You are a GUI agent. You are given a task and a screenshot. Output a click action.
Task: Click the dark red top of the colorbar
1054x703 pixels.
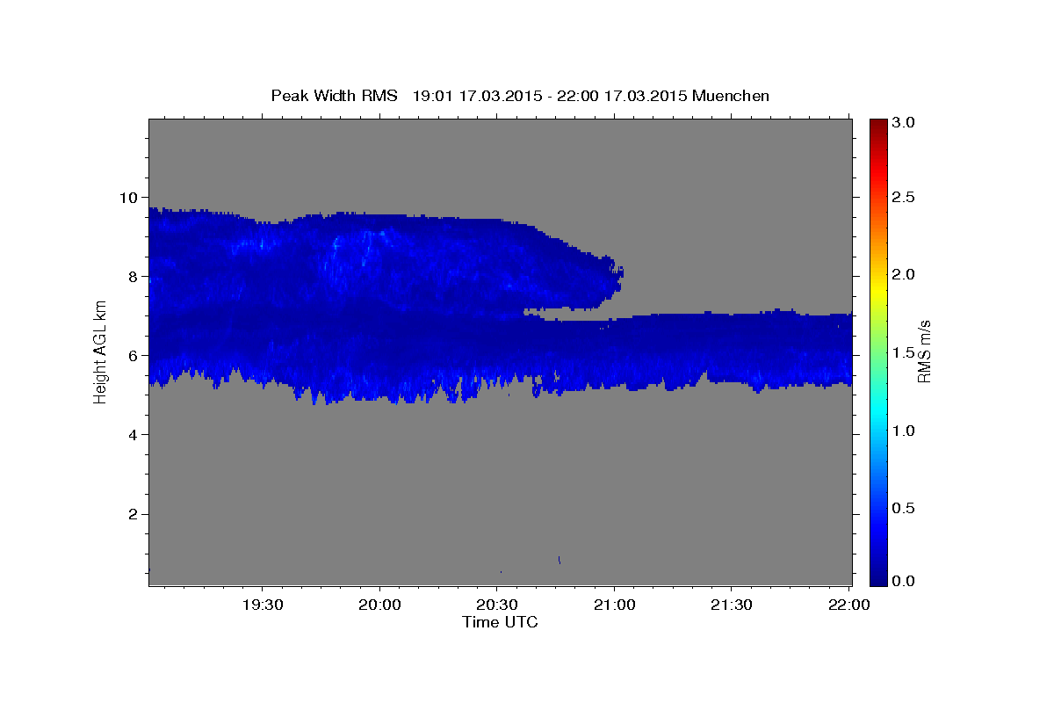[x=878, y=125]
